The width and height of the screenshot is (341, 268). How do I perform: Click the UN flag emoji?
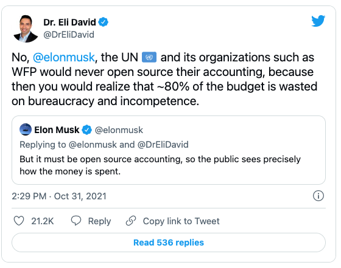(x=149, y=57)
